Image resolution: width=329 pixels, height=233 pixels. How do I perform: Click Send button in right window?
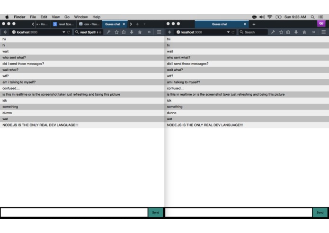click(x=320, y=213)
